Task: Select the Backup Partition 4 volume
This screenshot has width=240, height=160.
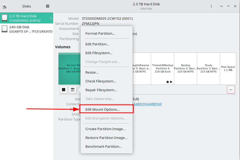Action: coord(185,69)
